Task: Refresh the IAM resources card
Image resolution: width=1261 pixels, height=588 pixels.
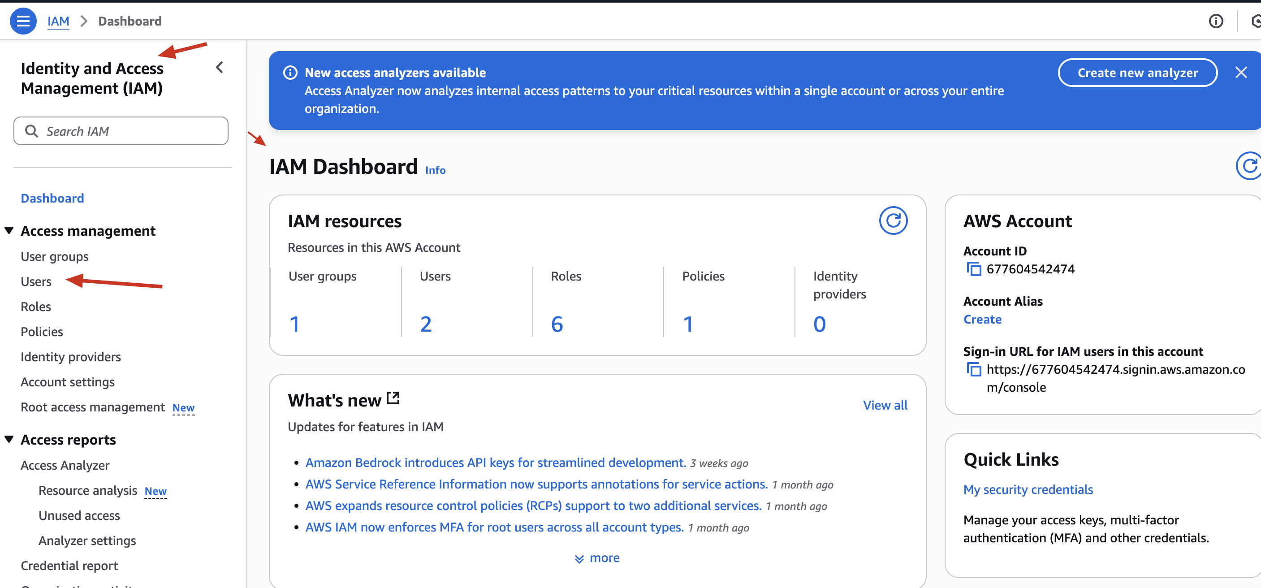Action: tap(893, 221)
